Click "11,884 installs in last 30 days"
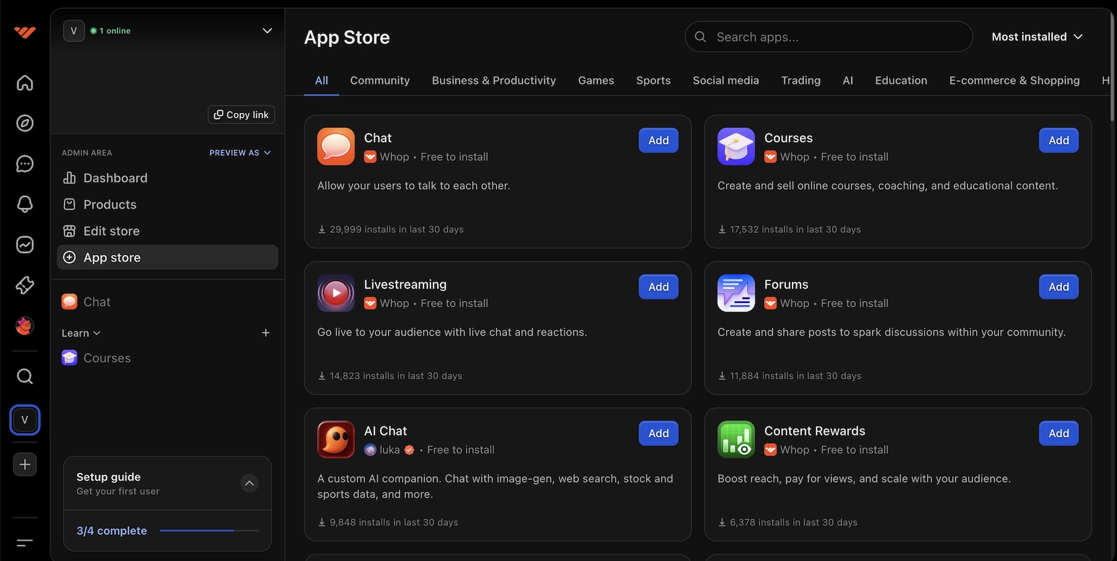Viewport: 1117px width, 561px height. 796,376
